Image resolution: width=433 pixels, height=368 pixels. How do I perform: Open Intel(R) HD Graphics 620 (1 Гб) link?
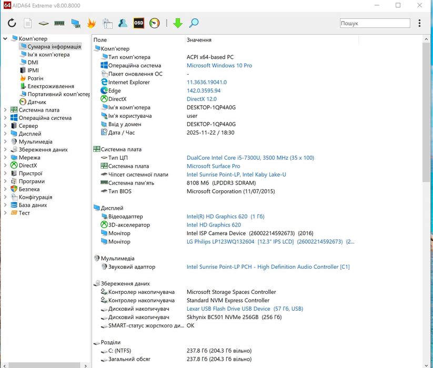coord(225,217)
